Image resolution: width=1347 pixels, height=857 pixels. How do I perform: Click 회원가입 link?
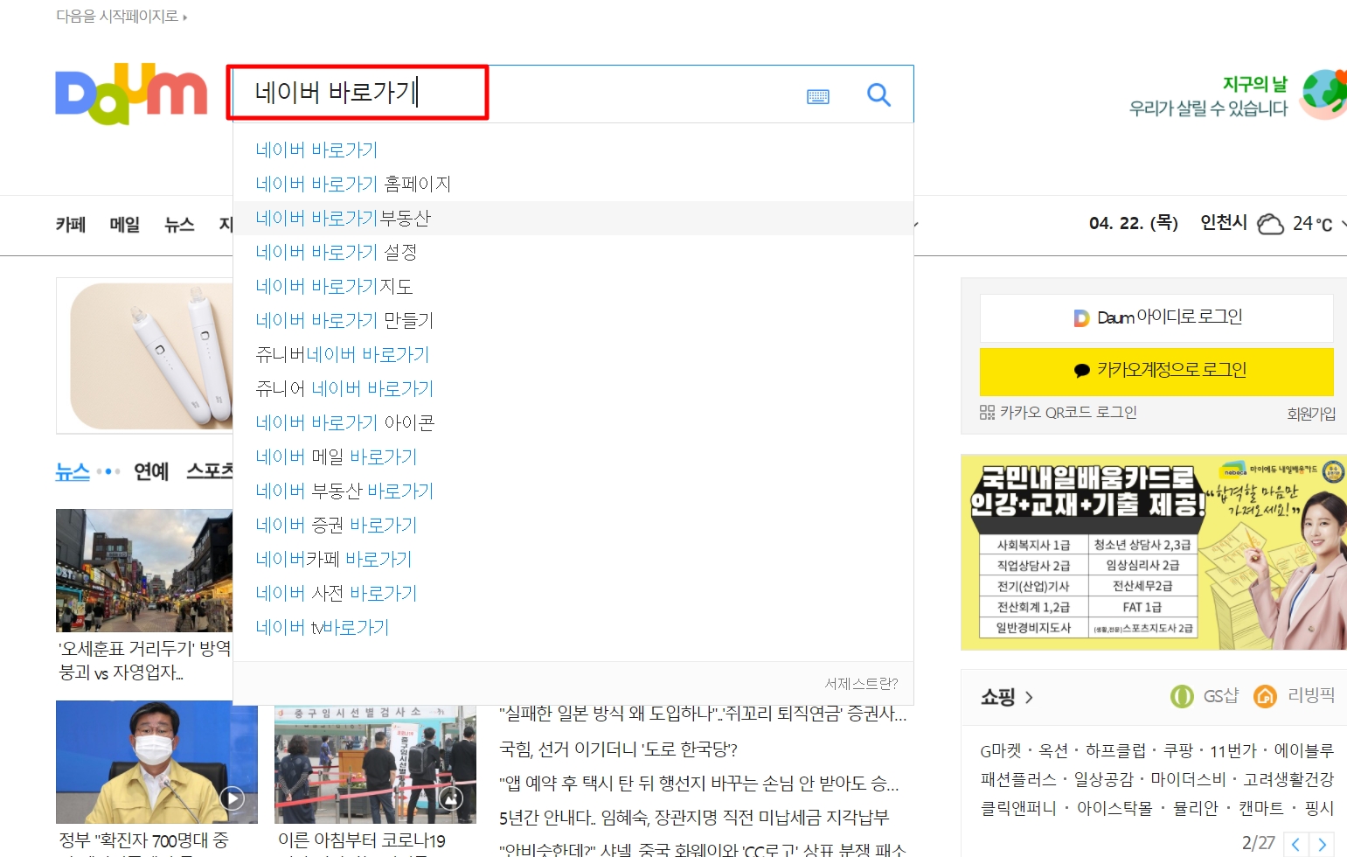click(x=1311, y=414)
